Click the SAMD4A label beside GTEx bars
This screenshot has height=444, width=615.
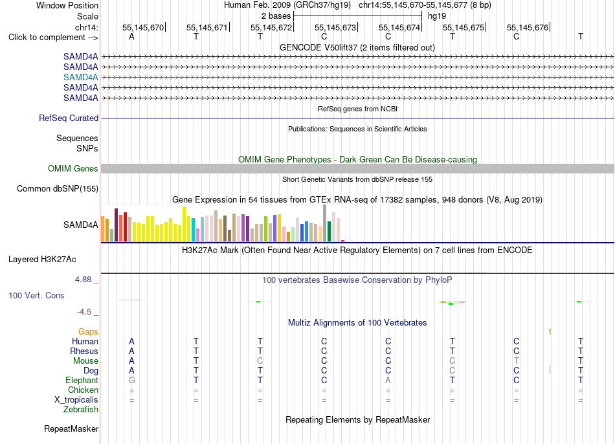click(80, 225)
